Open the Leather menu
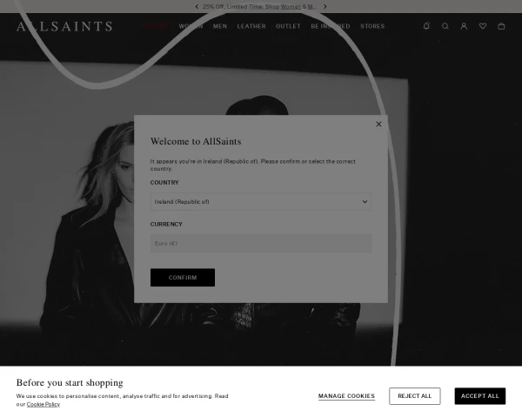Image resolution: width=522 pixels, height=418 pixels. 251,26
